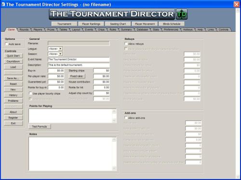Viewport: 241px width, 180px height.
Task: Click Notes box scroll-down arrow
Action: tap(114, 168)
